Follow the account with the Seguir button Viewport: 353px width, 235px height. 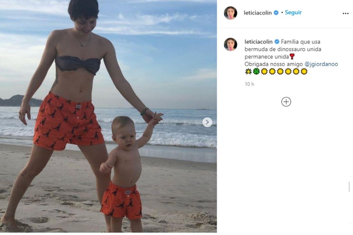click(293, 13)
